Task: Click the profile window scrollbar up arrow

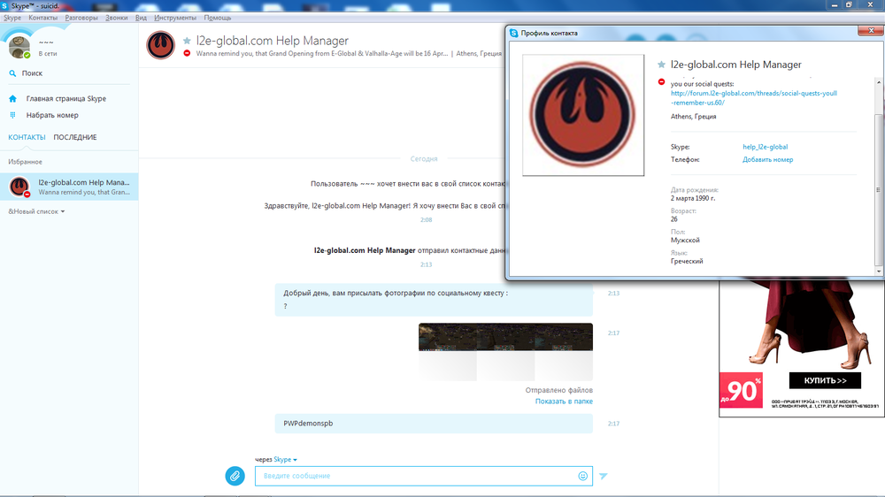Action: coord(878,82)
